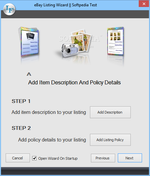Cancel the listing wizard
Image resolution: width=150 pixels, height=176 pixels.
tap(18, 158)
